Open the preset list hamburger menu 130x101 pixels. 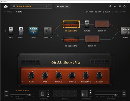coord(14,7)
